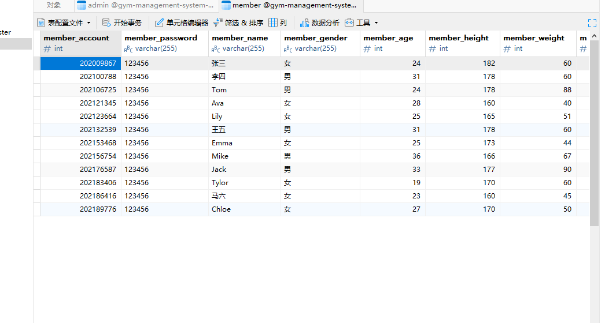
Task: Click the 列 columns button
Action: (x=278, y=22)
